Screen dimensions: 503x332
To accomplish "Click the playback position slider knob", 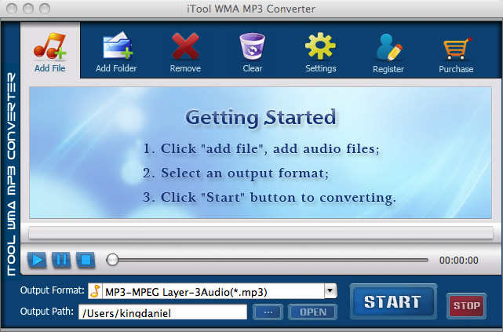I will [112, 260].
